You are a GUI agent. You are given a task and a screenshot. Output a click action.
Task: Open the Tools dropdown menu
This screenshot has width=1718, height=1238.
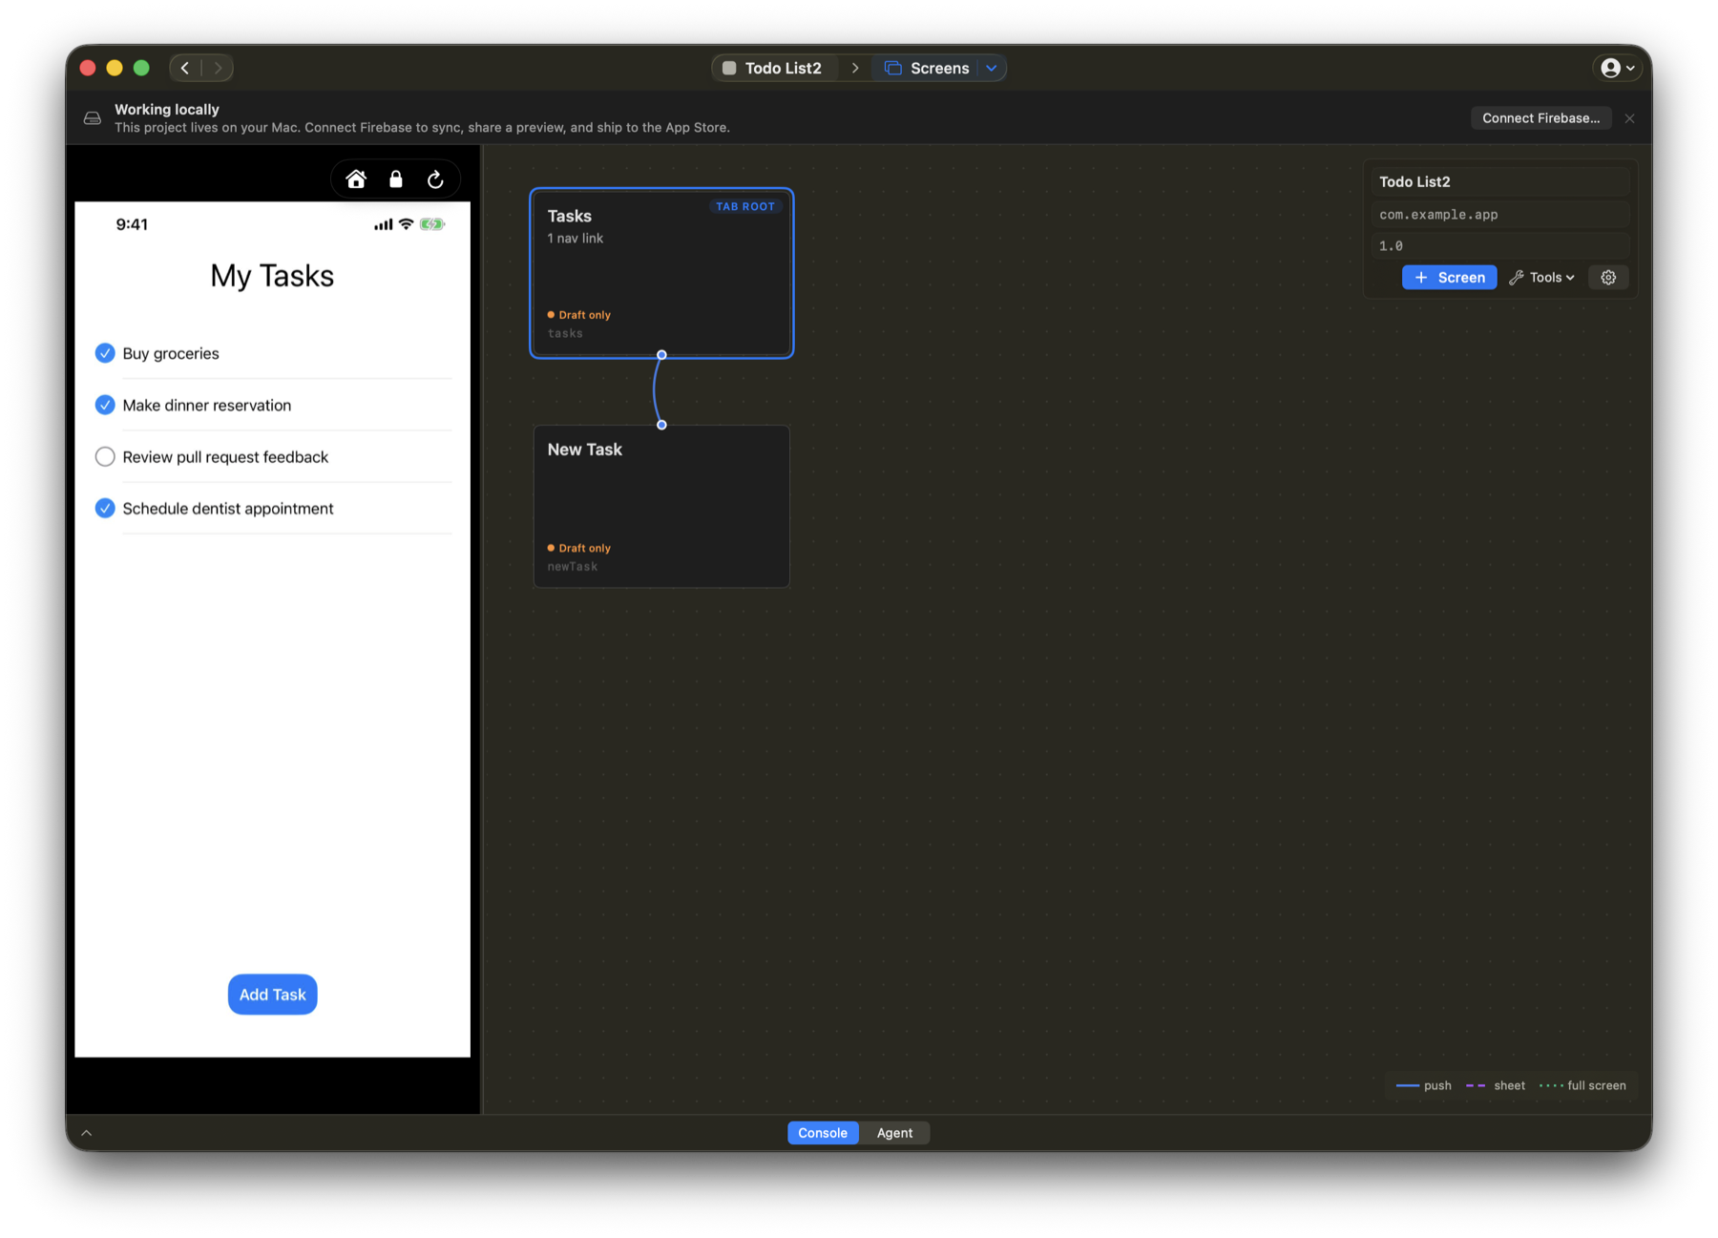(x=1542, y=278)
